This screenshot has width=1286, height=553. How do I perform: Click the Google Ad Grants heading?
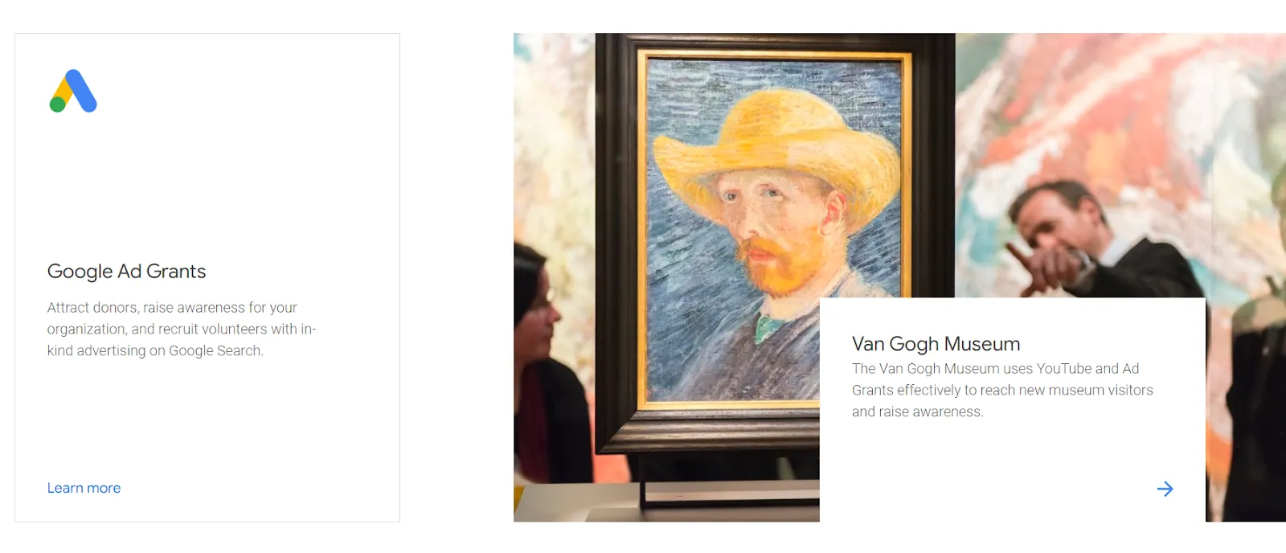(x=126, y=272)
